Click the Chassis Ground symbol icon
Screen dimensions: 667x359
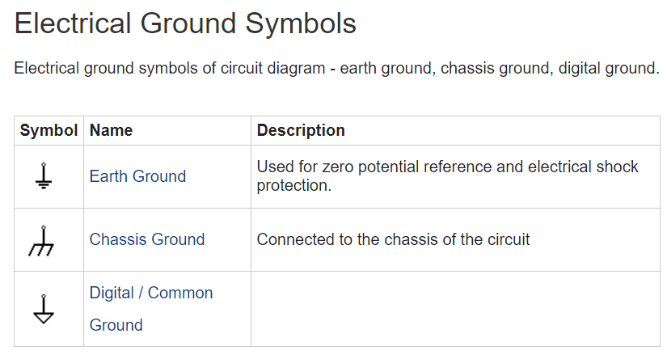pyautogui.click(x=42, y=240)
